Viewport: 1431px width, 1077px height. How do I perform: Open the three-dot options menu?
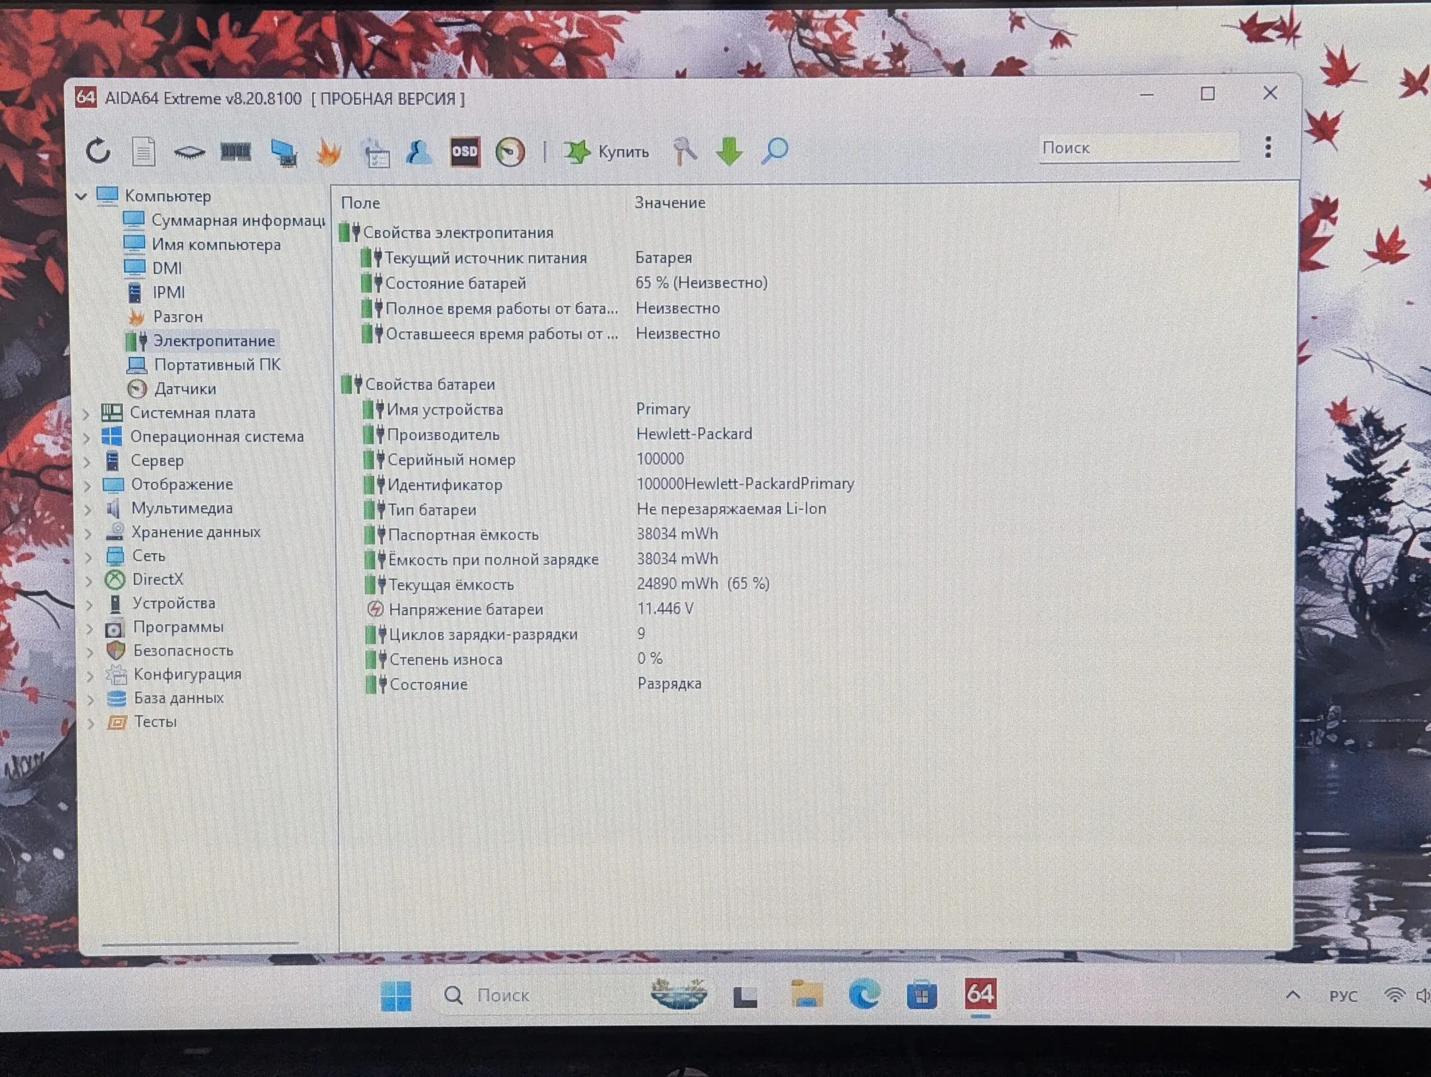[1268, 147]
